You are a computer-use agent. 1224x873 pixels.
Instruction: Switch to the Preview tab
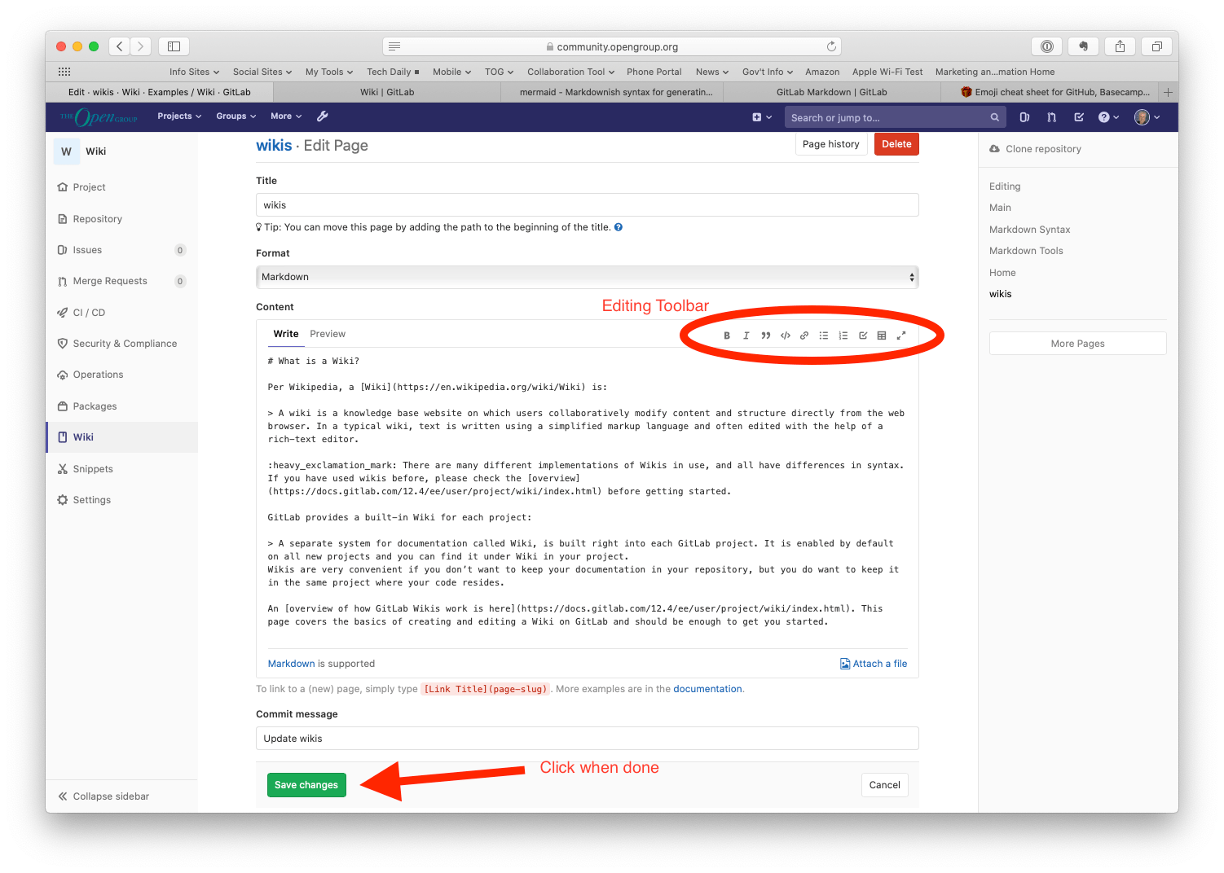pyautogui.click(x=328, y=334)
